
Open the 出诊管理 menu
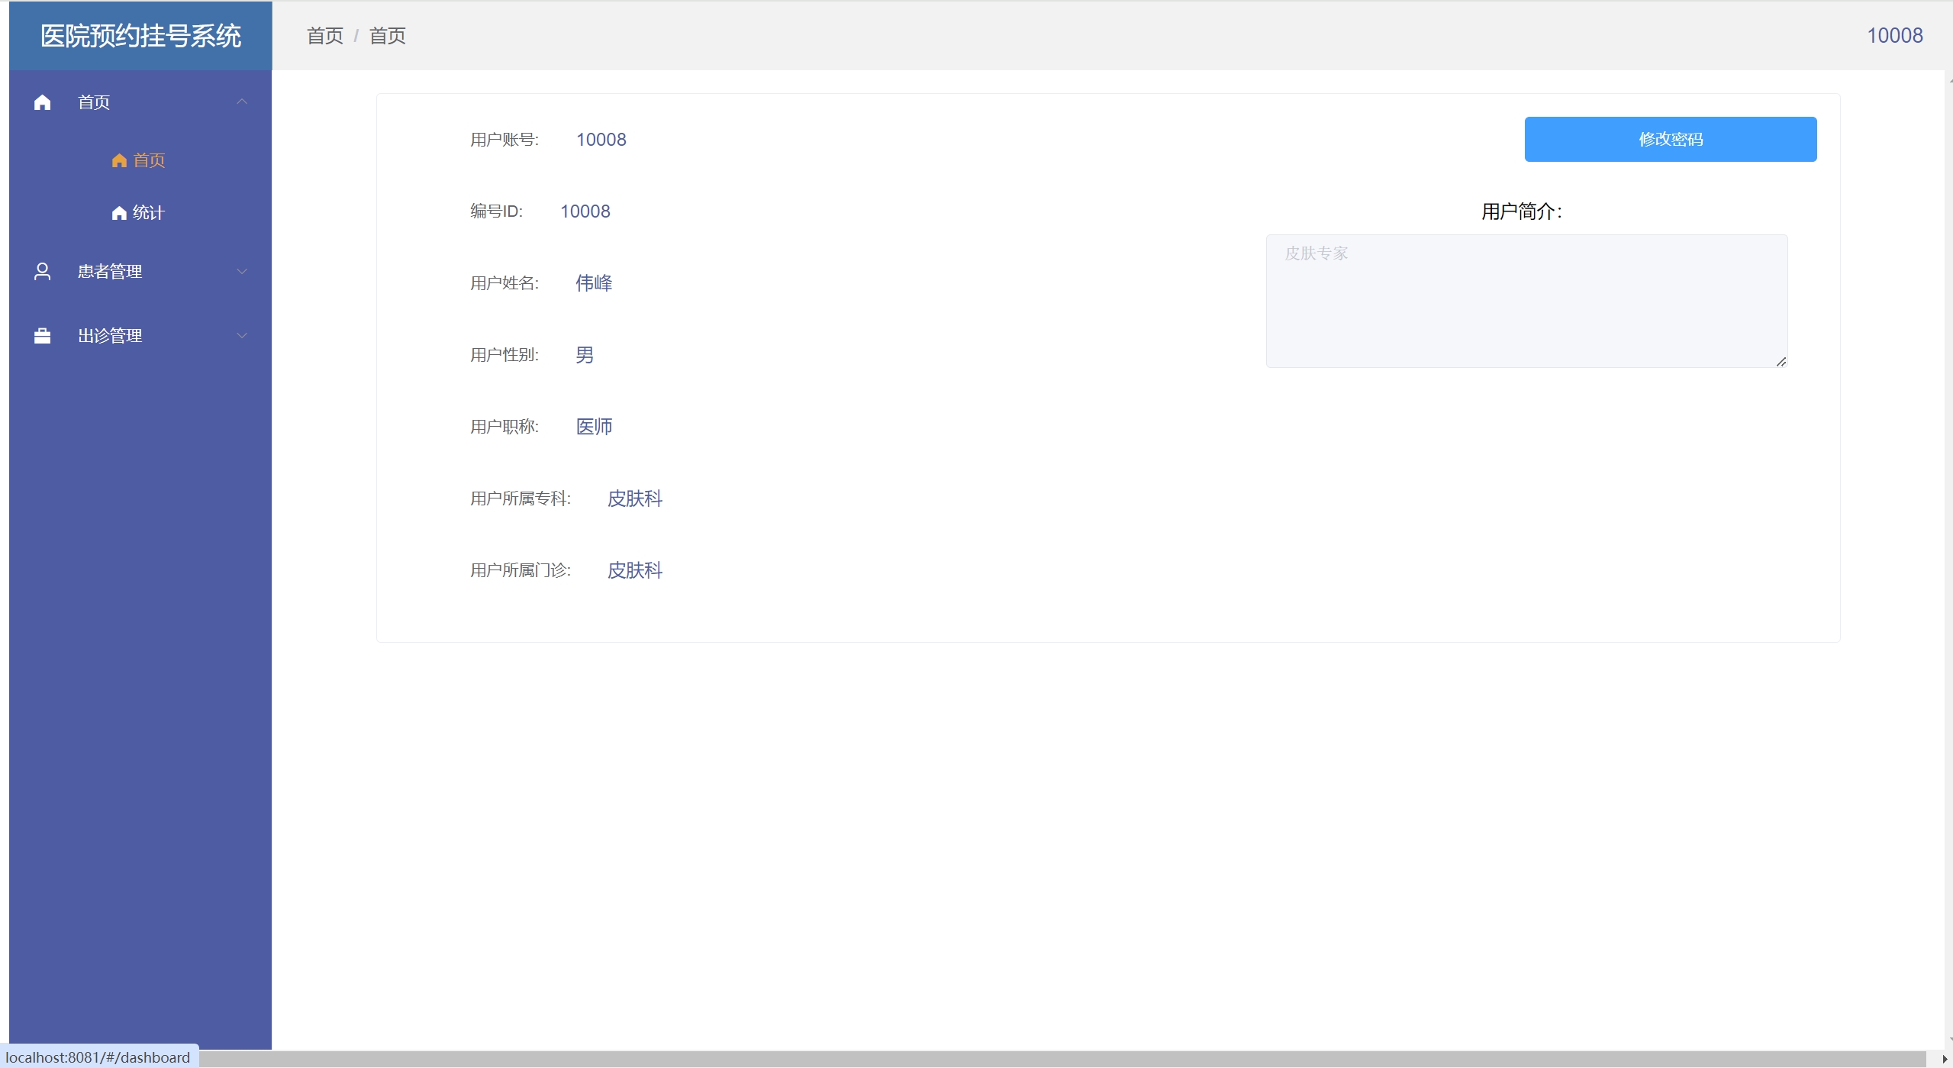[110, 336]
